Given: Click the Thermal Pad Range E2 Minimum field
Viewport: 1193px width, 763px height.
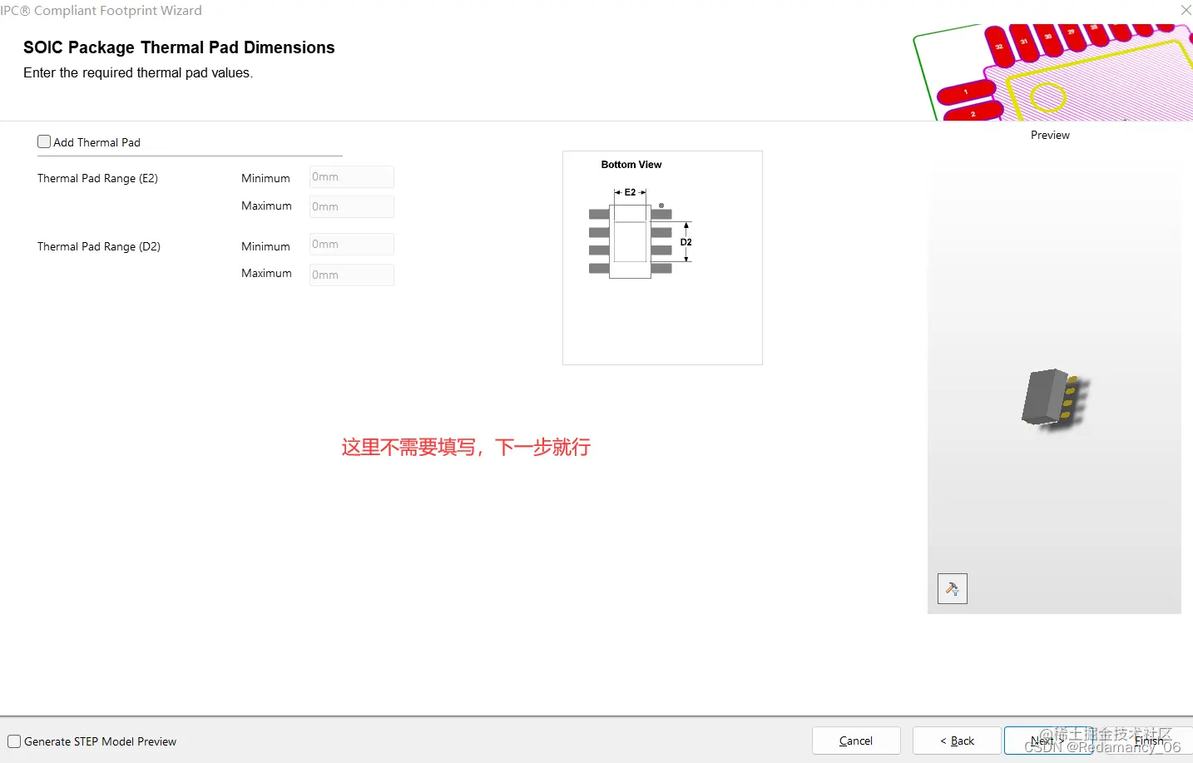Looking at the screenshot, I should [x=350, y=176].
